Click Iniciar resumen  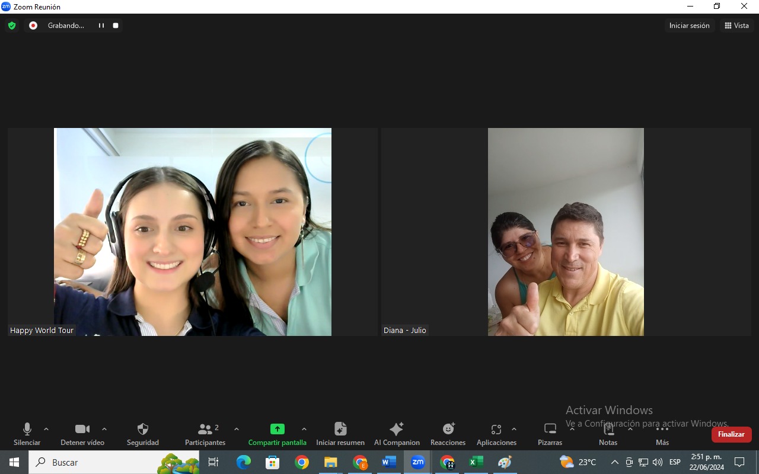tap(340, 434)
